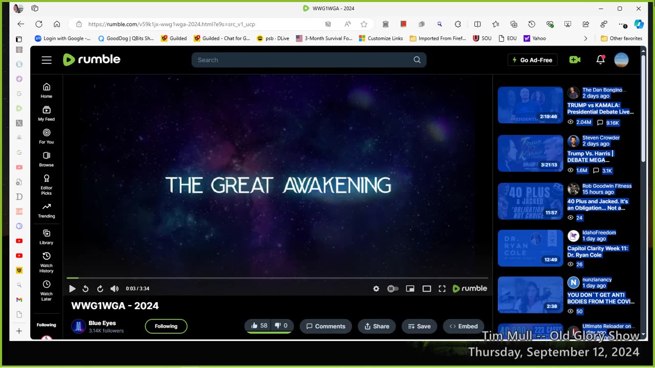Open Editor Picks in sidebar
The image size is (655, 368).
click(47, 185)
